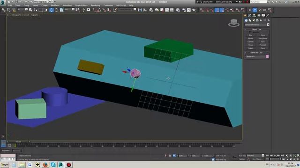
Task: Open the Graph Editors menu
Action: tap(81, 5)
